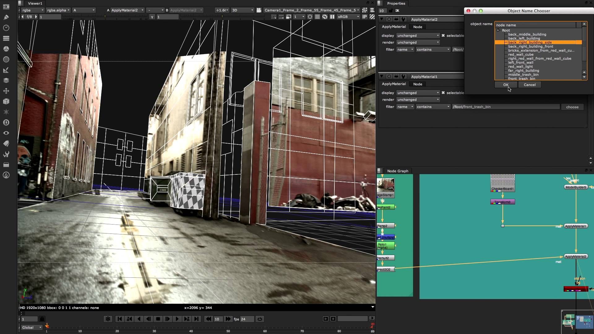594x334 pixels.
Task: Open the Draw tools icon in left toolbar
Action: click(6, 17)
